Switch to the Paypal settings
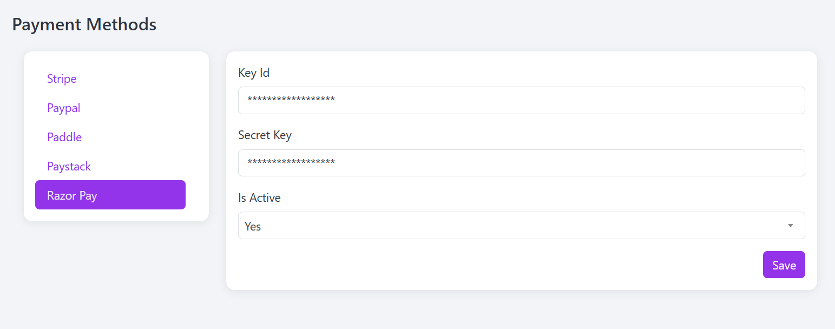Image resolution: width=835 pixels, height=329 pixels. tap(63, 108)
